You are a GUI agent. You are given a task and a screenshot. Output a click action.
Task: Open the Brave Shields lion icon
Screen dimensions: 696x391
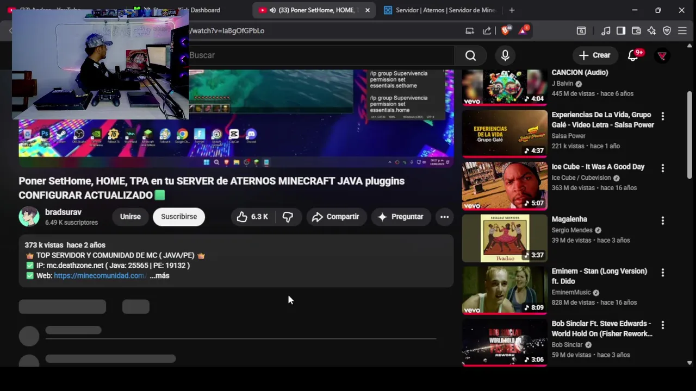[506, 30]
